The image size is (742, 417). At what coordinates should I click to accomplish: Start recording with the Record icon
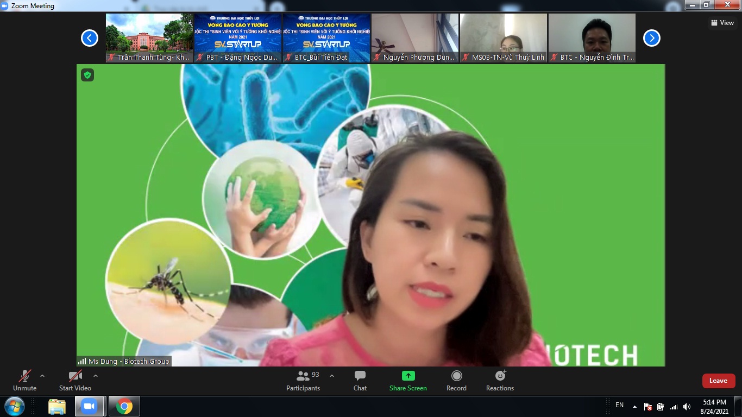point(456,376)
